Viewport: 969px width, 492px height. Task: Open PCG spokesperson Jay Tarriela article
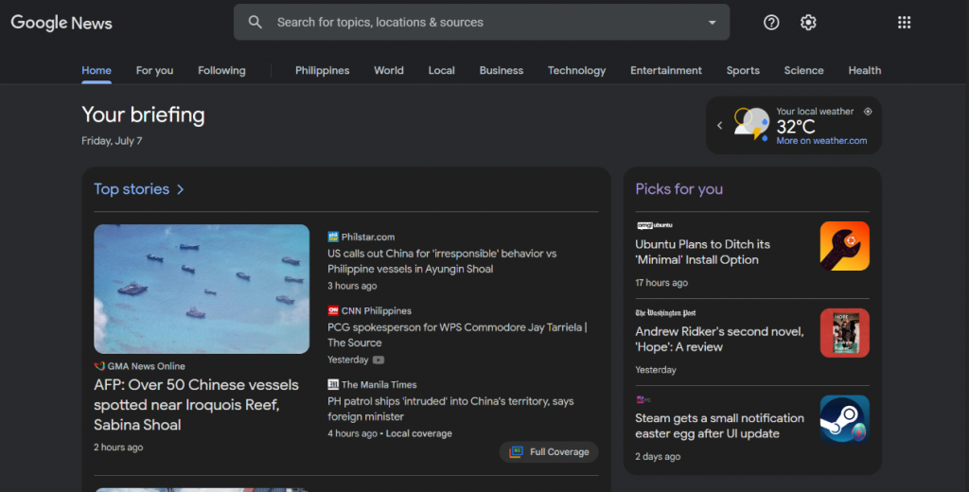457,335
